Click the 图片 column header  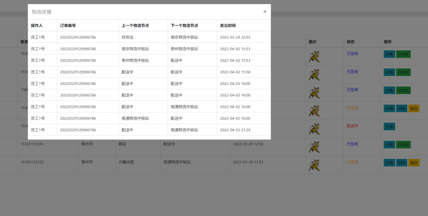pos(313,42)
